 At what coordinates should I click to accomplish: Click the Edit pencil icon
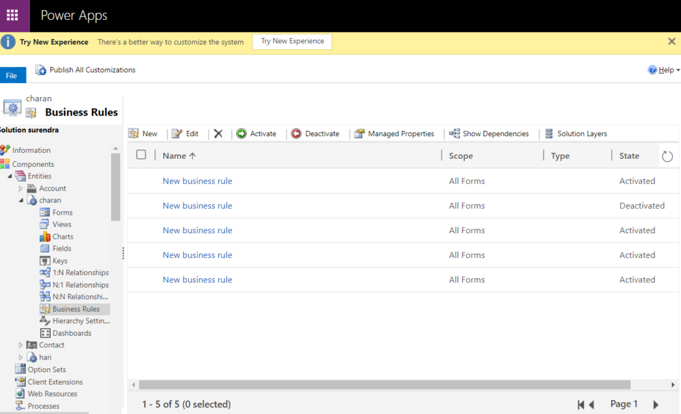[x=177, y=134]
